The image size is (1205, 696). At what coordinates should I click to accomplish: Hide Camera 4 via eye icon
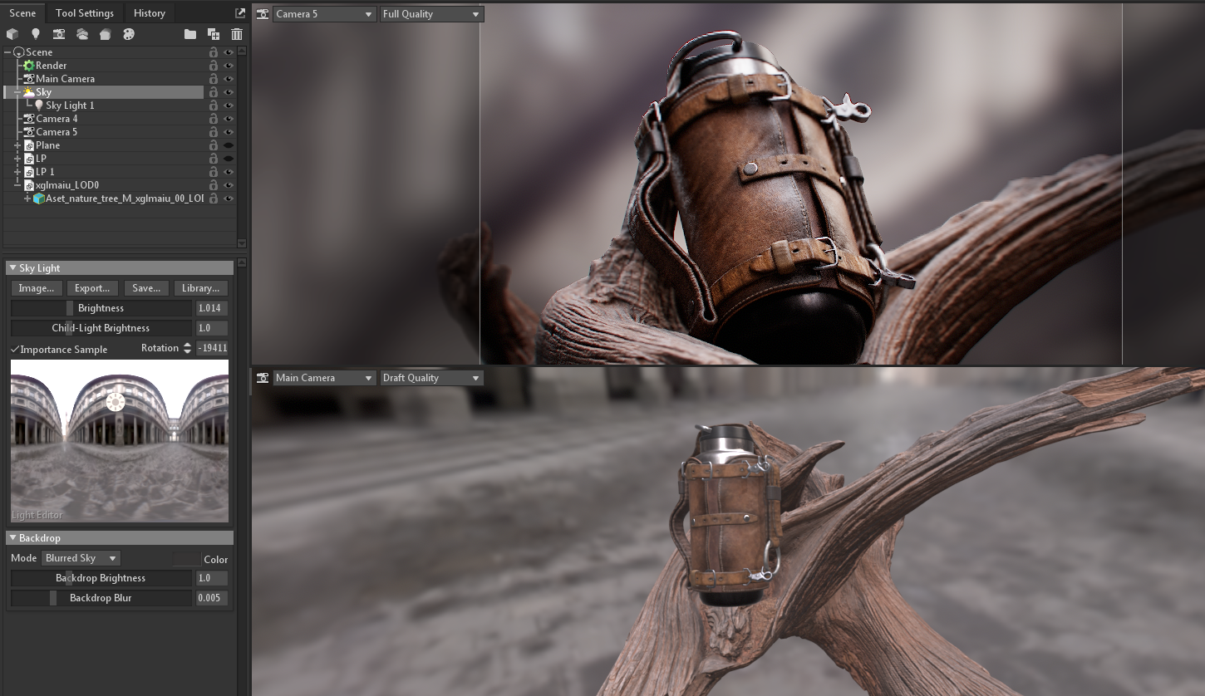click(229, 119)
